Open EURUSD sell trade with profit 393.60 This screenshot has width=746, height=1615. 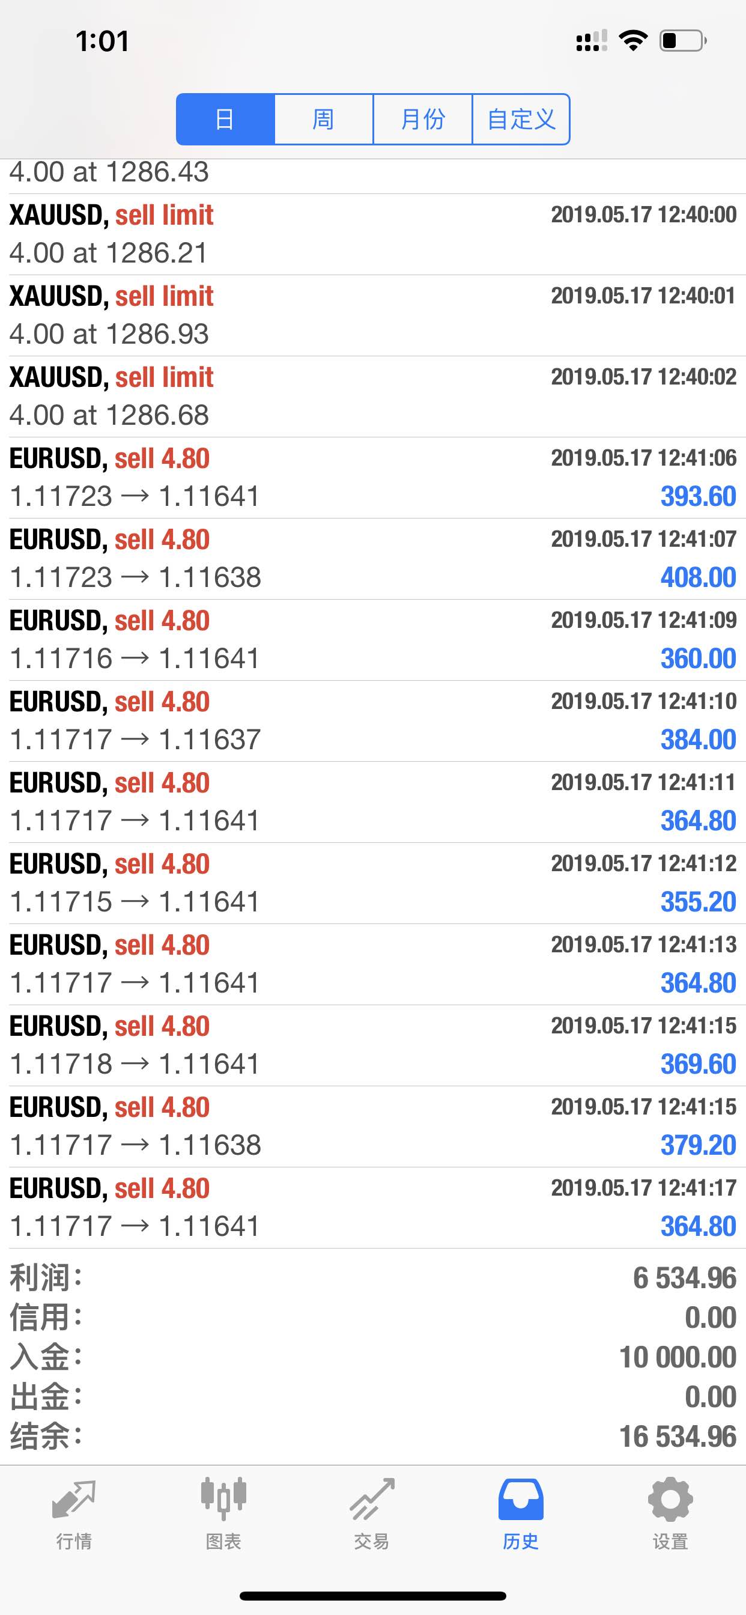[x=373, y=478]
